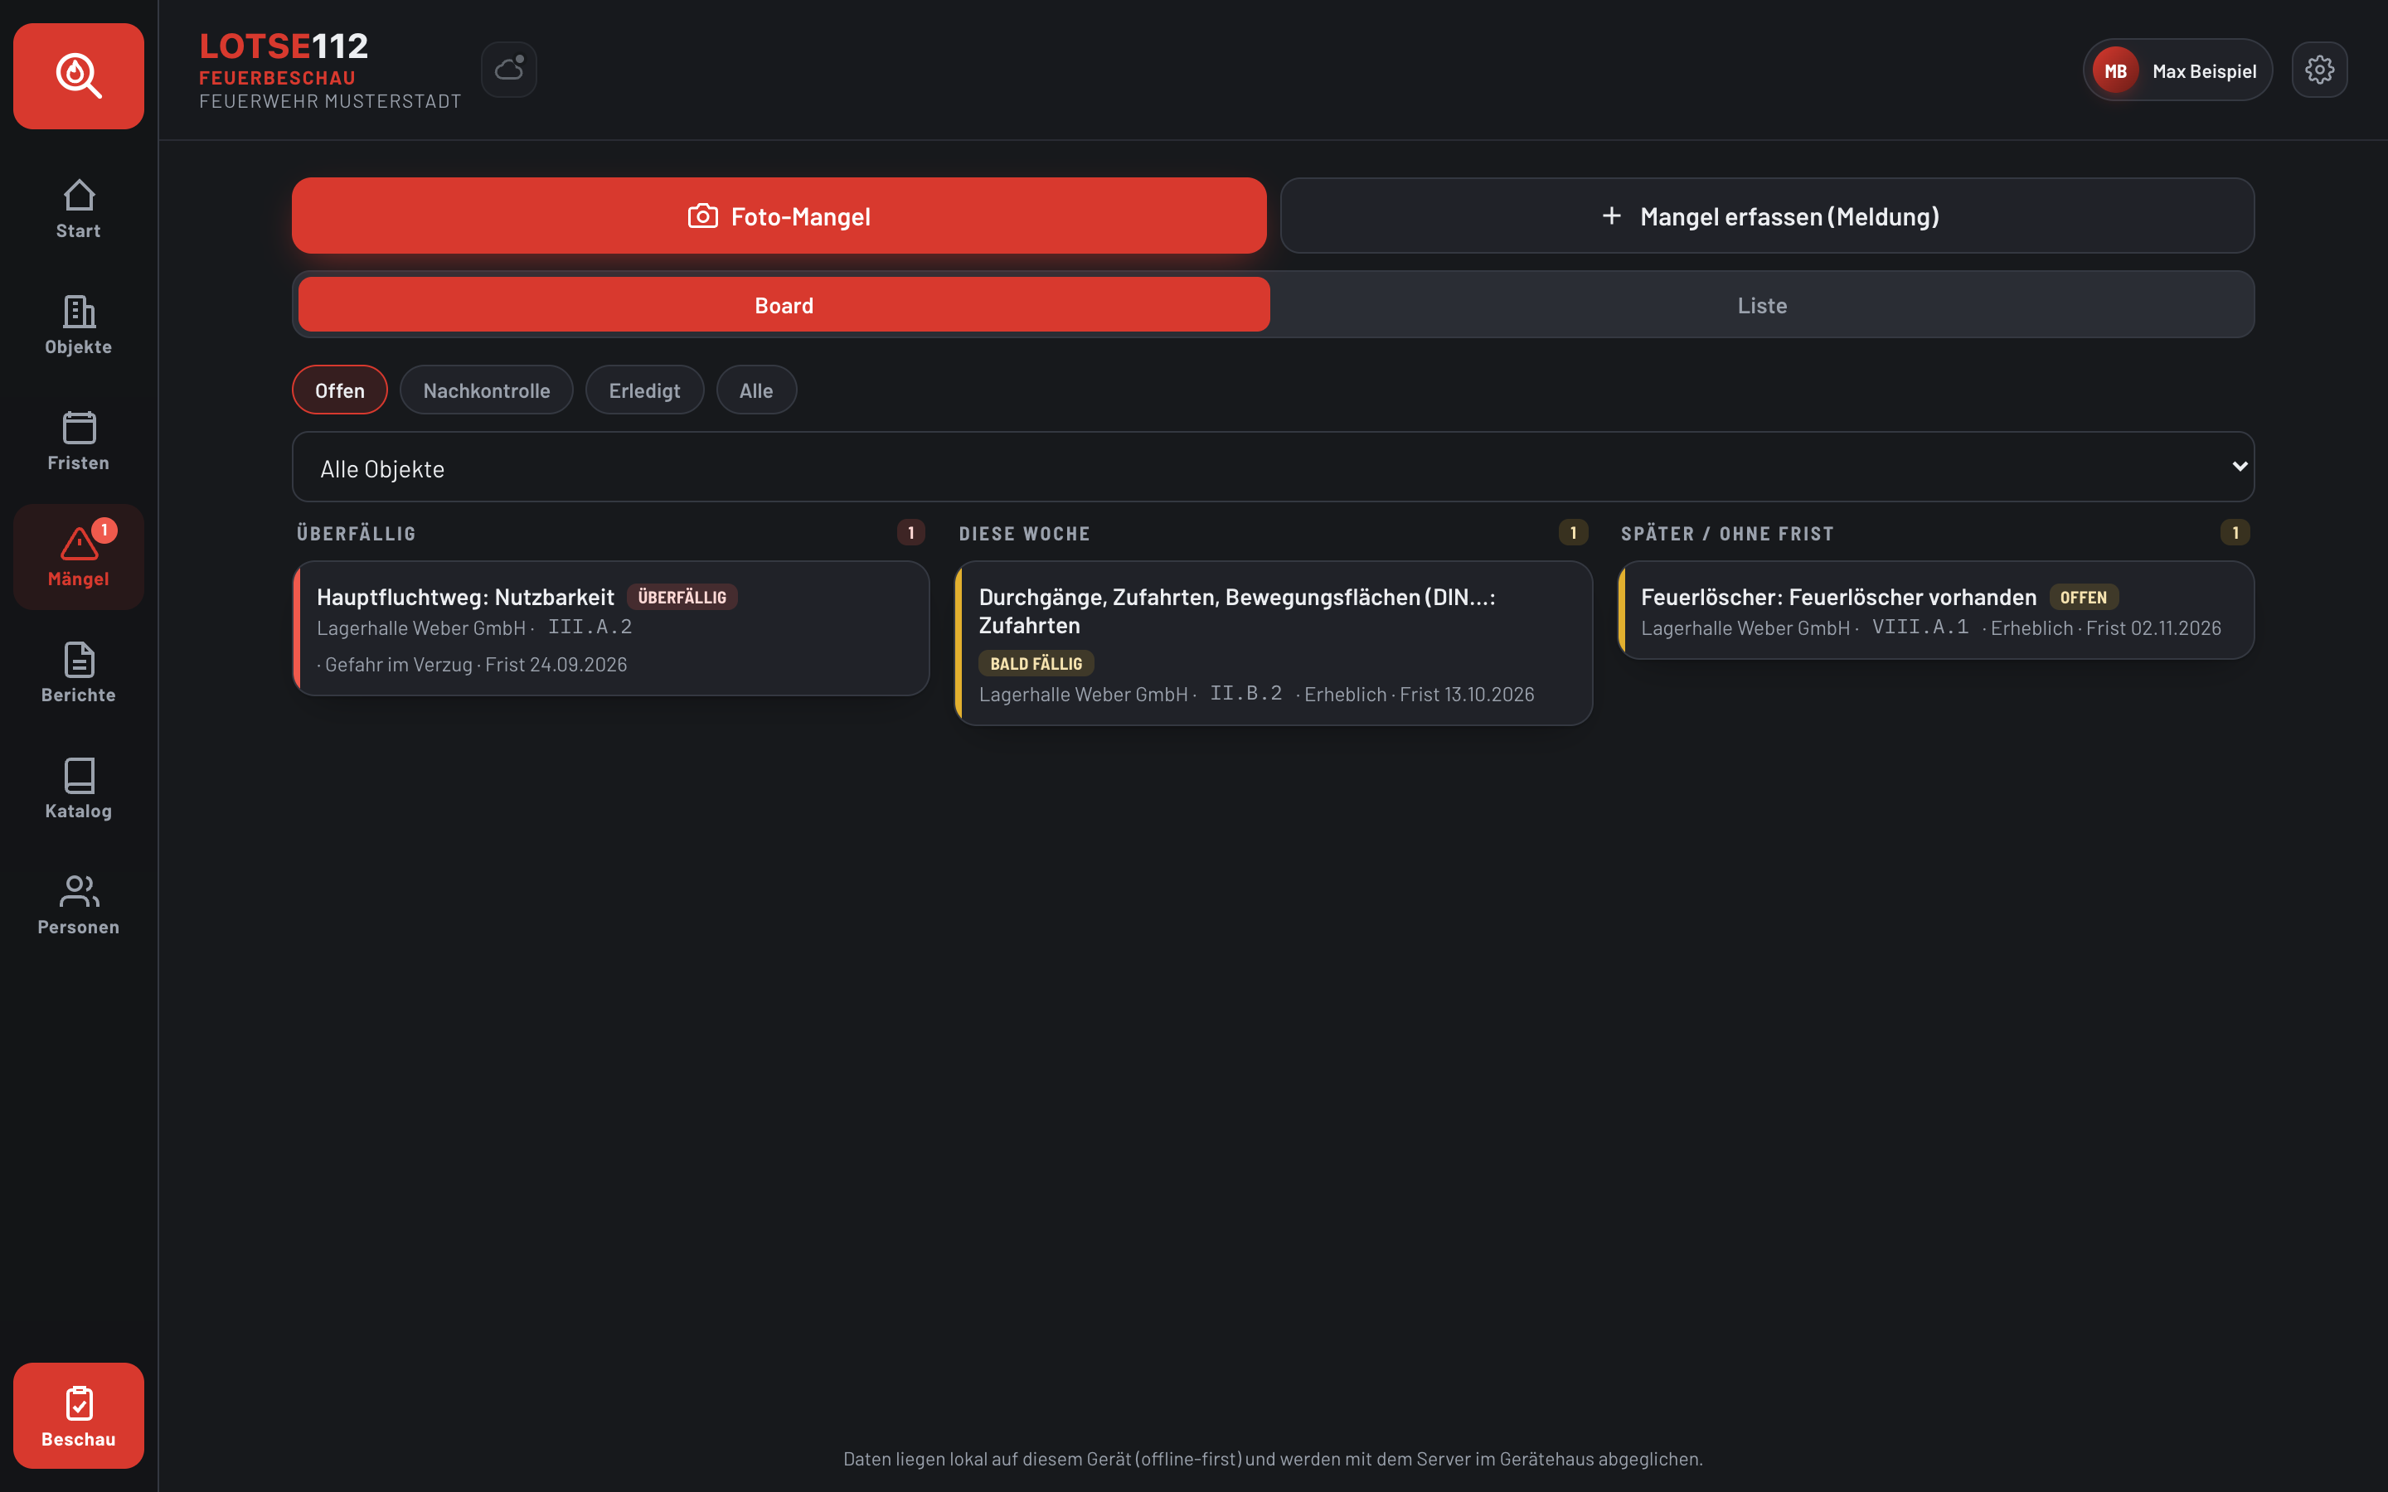2388x1492 pixels.
Task: Switch to the Board view tab
Action: [784, 305]
